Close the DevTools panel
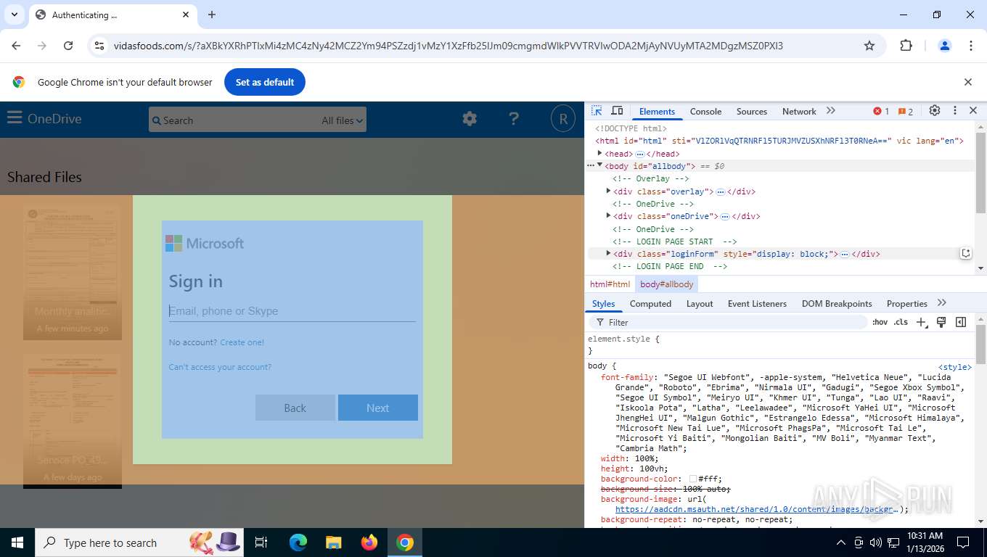 coord(973,111)
